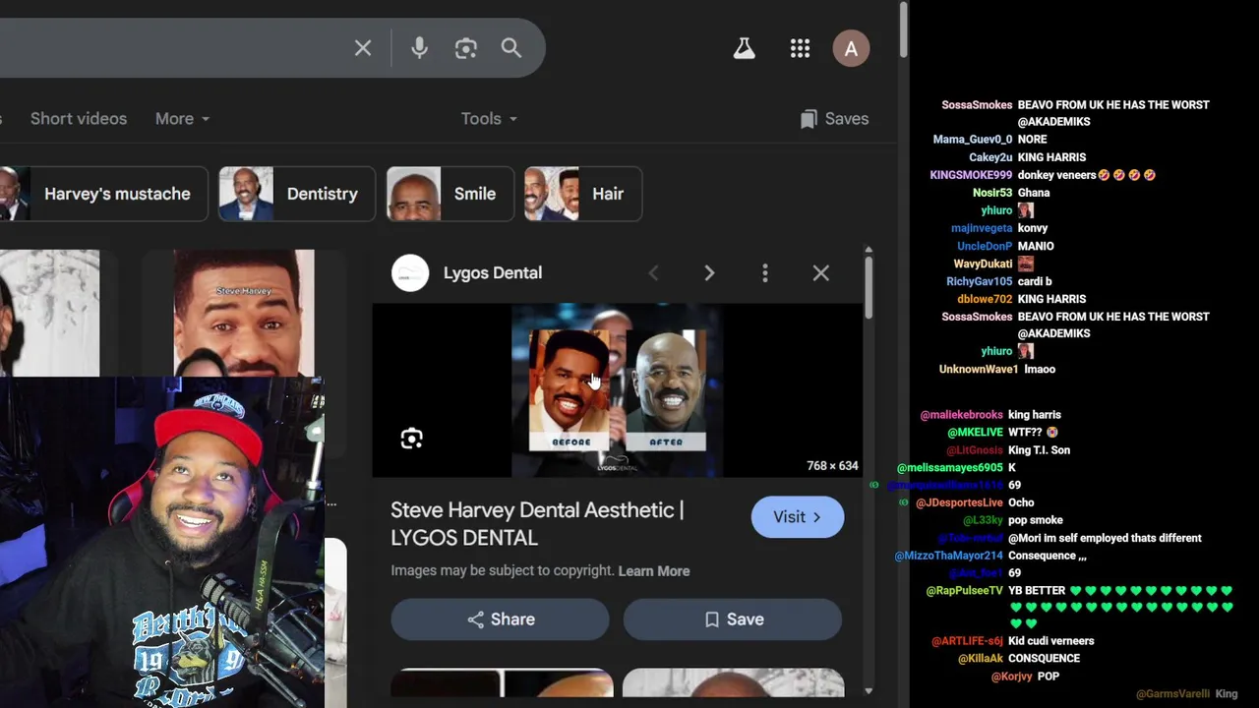Start voice search with the microphone icon

click(x=420, y=48)
